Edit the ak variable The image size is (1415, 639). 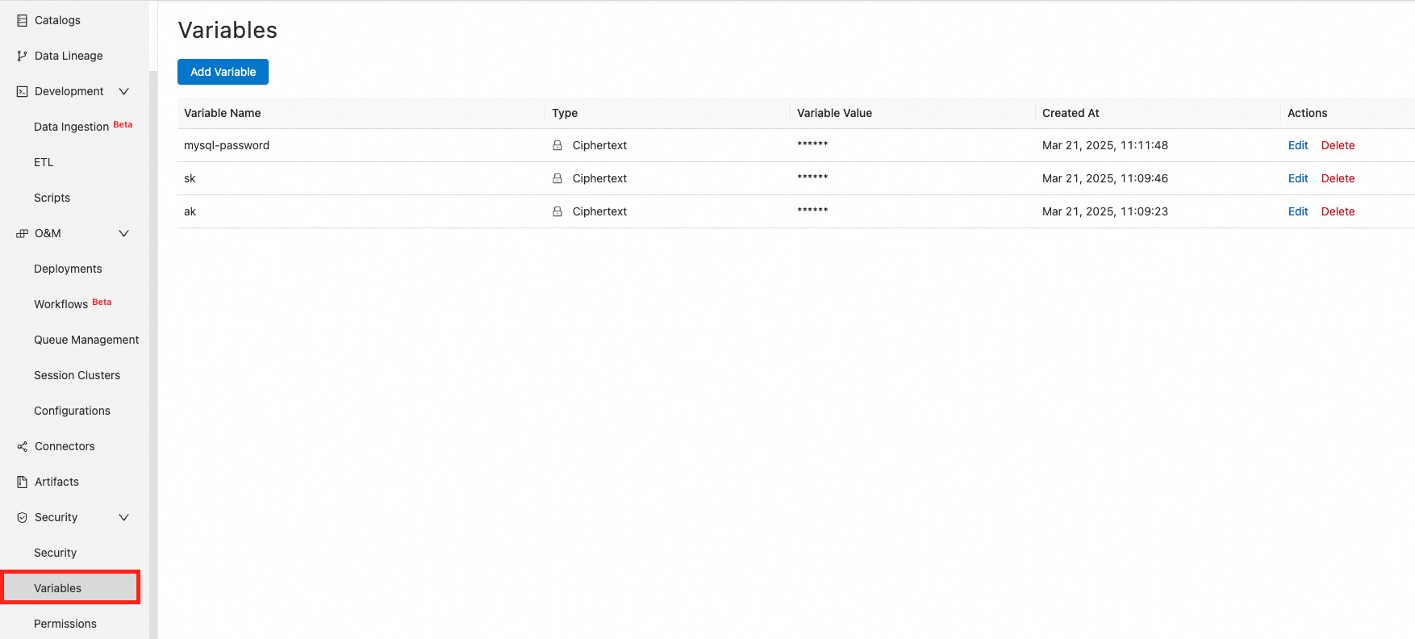pyautogui.click(x=1297, y=211)
